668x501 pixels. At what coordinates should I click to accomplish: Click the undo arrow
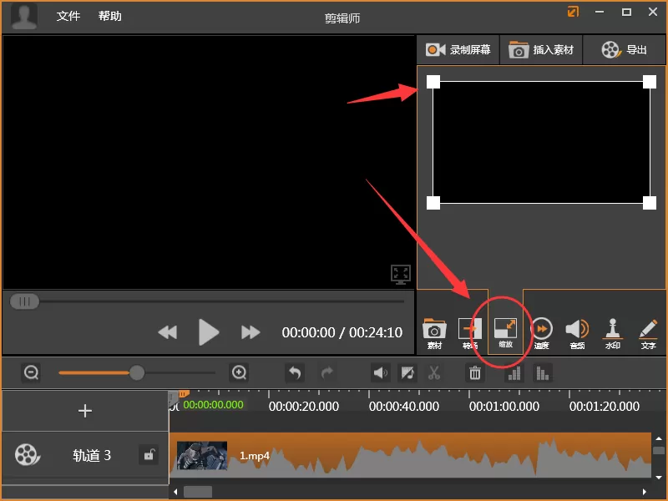point(295,373)
